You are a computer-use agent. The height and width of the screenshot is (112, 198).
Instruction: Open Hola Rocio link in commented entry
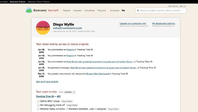[100, 62]
